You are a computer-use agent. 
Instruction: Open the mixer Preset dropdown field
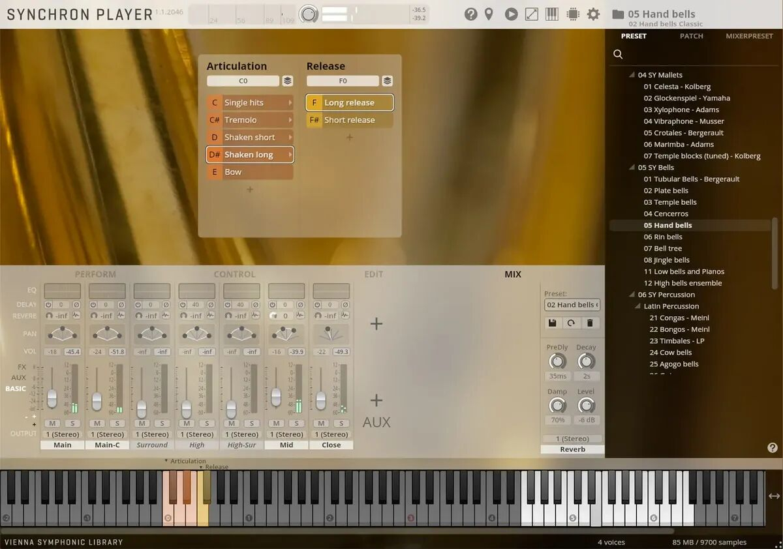pos(572,304)
